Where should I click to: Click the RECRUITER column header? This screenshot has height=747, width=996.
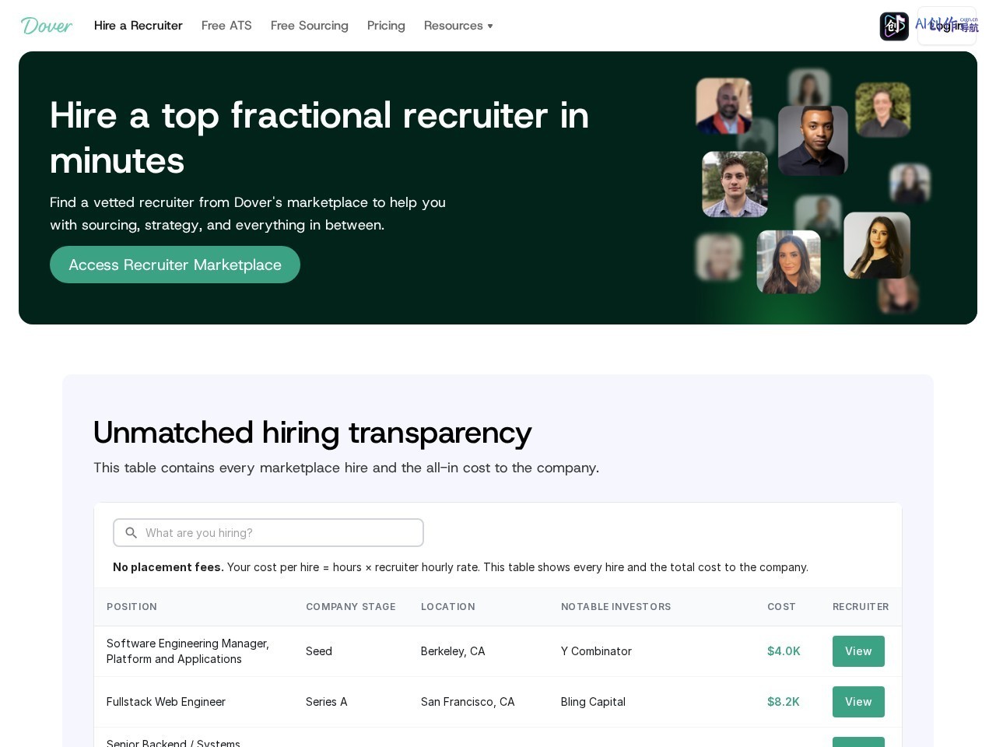[861, 607]
